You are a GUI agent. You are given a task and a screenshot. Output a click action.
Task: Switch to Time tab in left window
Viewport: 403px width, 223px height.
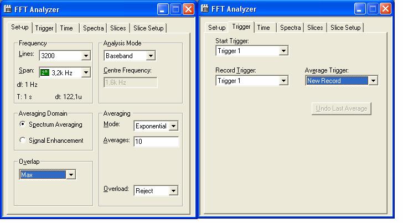pyautogui.click(x=66, y=28)
